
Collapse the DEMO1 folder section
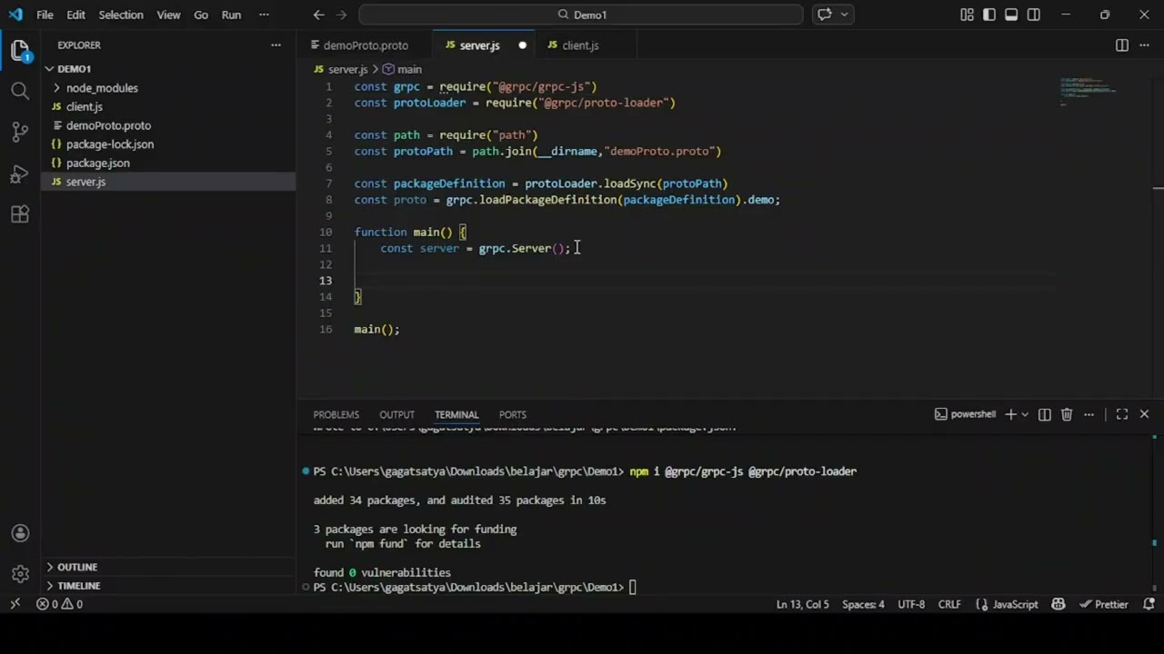[74, 69]
